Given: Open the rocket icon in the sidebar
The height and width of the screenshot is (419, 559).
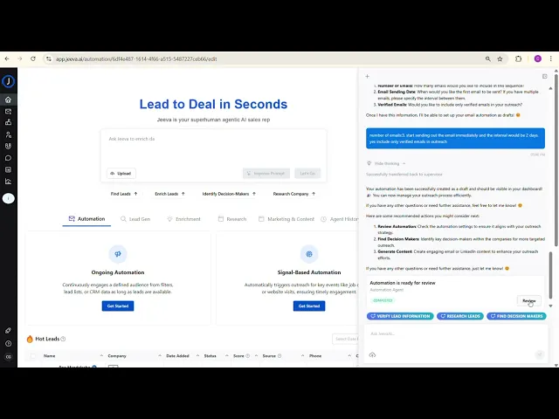Looking at the screenshot, I should coord(8,331).
